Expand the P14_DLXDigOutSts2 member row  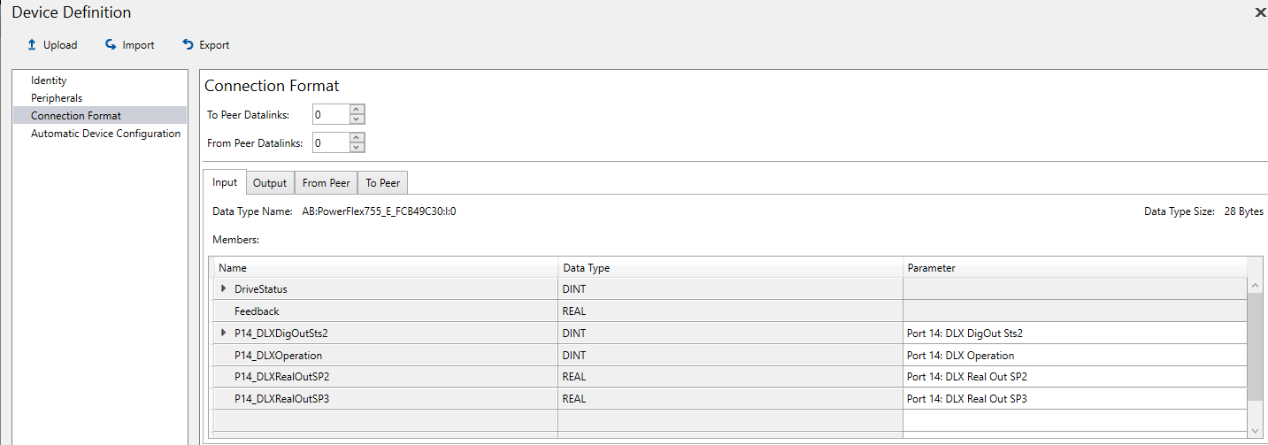click(x=223, y=333)
